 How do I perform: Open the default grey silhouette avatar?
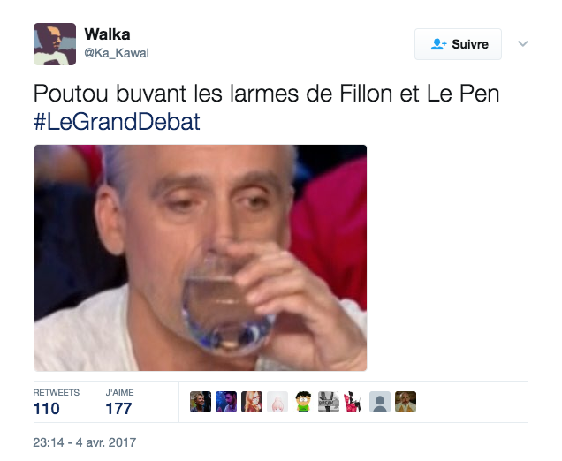(380, 402)
